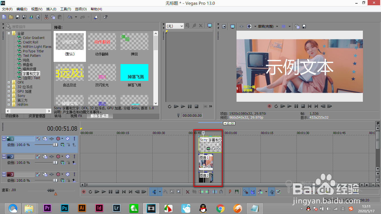
Task: Toggle Automatic Crossfades in bottom toolbar
Action: pyautogui.click(x=252, y=192)
